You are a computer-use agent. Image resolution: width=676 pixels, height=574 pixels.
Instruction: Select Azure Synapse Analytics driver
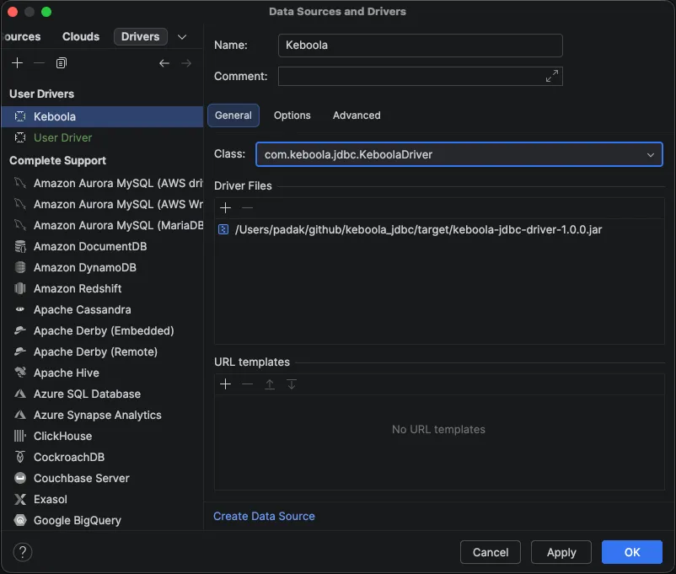click(x=102, y=415)
